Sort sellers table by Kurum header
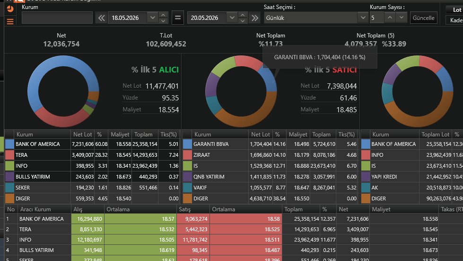The width and height of the screenshot is (463, 261). pyautogui.click(x=220, y=134)
